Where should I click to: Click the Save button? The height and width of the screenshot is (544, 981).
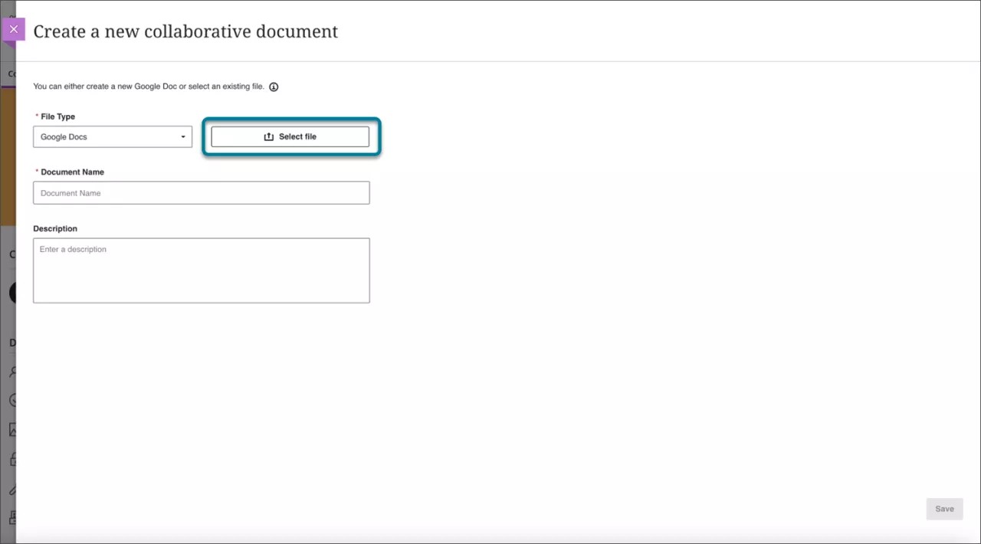coord(944,509)
